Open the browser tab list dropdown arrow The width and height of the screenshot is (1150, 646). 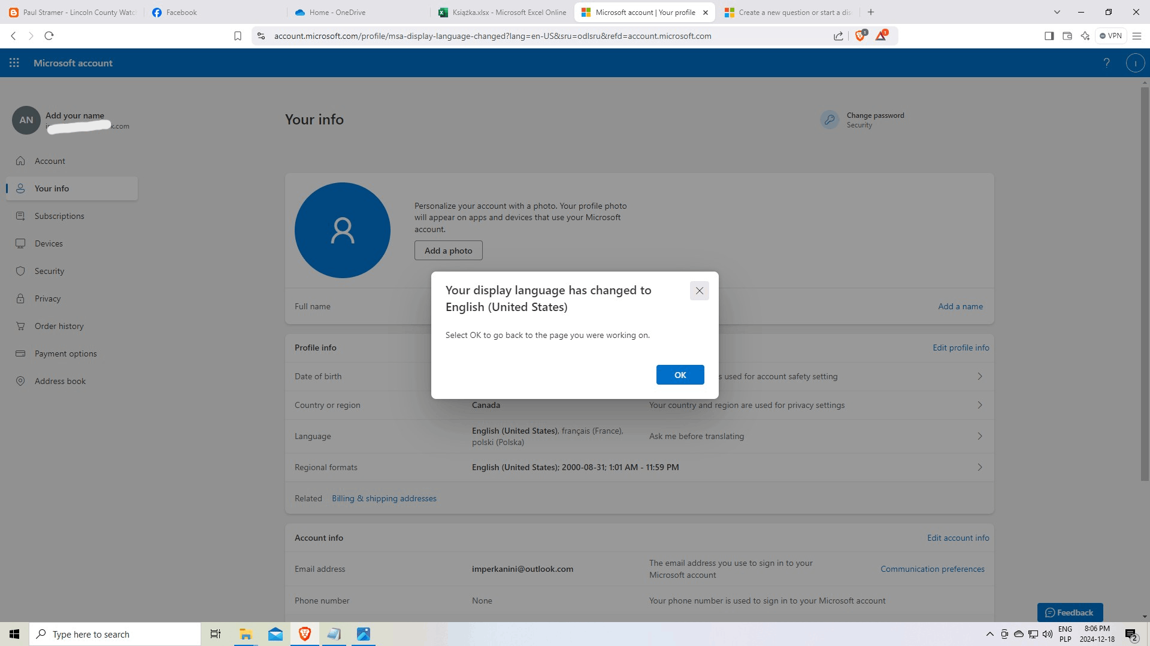pyautogui.click(x=1057, y=12)
